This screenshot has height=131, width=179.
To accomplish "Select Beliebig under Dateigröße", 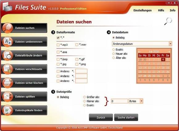I will pyautogui.click(x=58, y=97).
